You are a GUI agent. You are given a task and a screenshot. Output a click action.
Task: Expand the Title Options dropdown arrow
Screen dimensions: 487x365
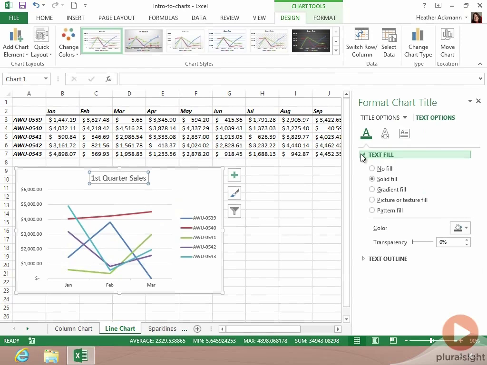pyautogui.click(x=405, y=118)
